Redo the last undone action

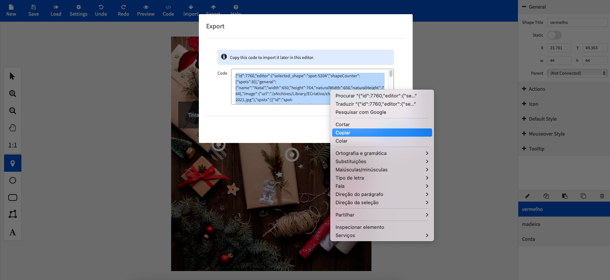[123, 10]
